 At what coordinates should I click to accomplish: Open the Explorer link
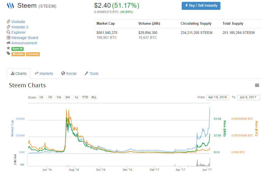tap(19, 32)
